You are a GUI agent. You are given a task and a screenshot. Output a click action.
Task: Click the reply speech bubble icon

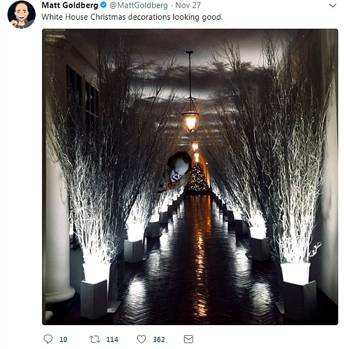coord(47,339)
